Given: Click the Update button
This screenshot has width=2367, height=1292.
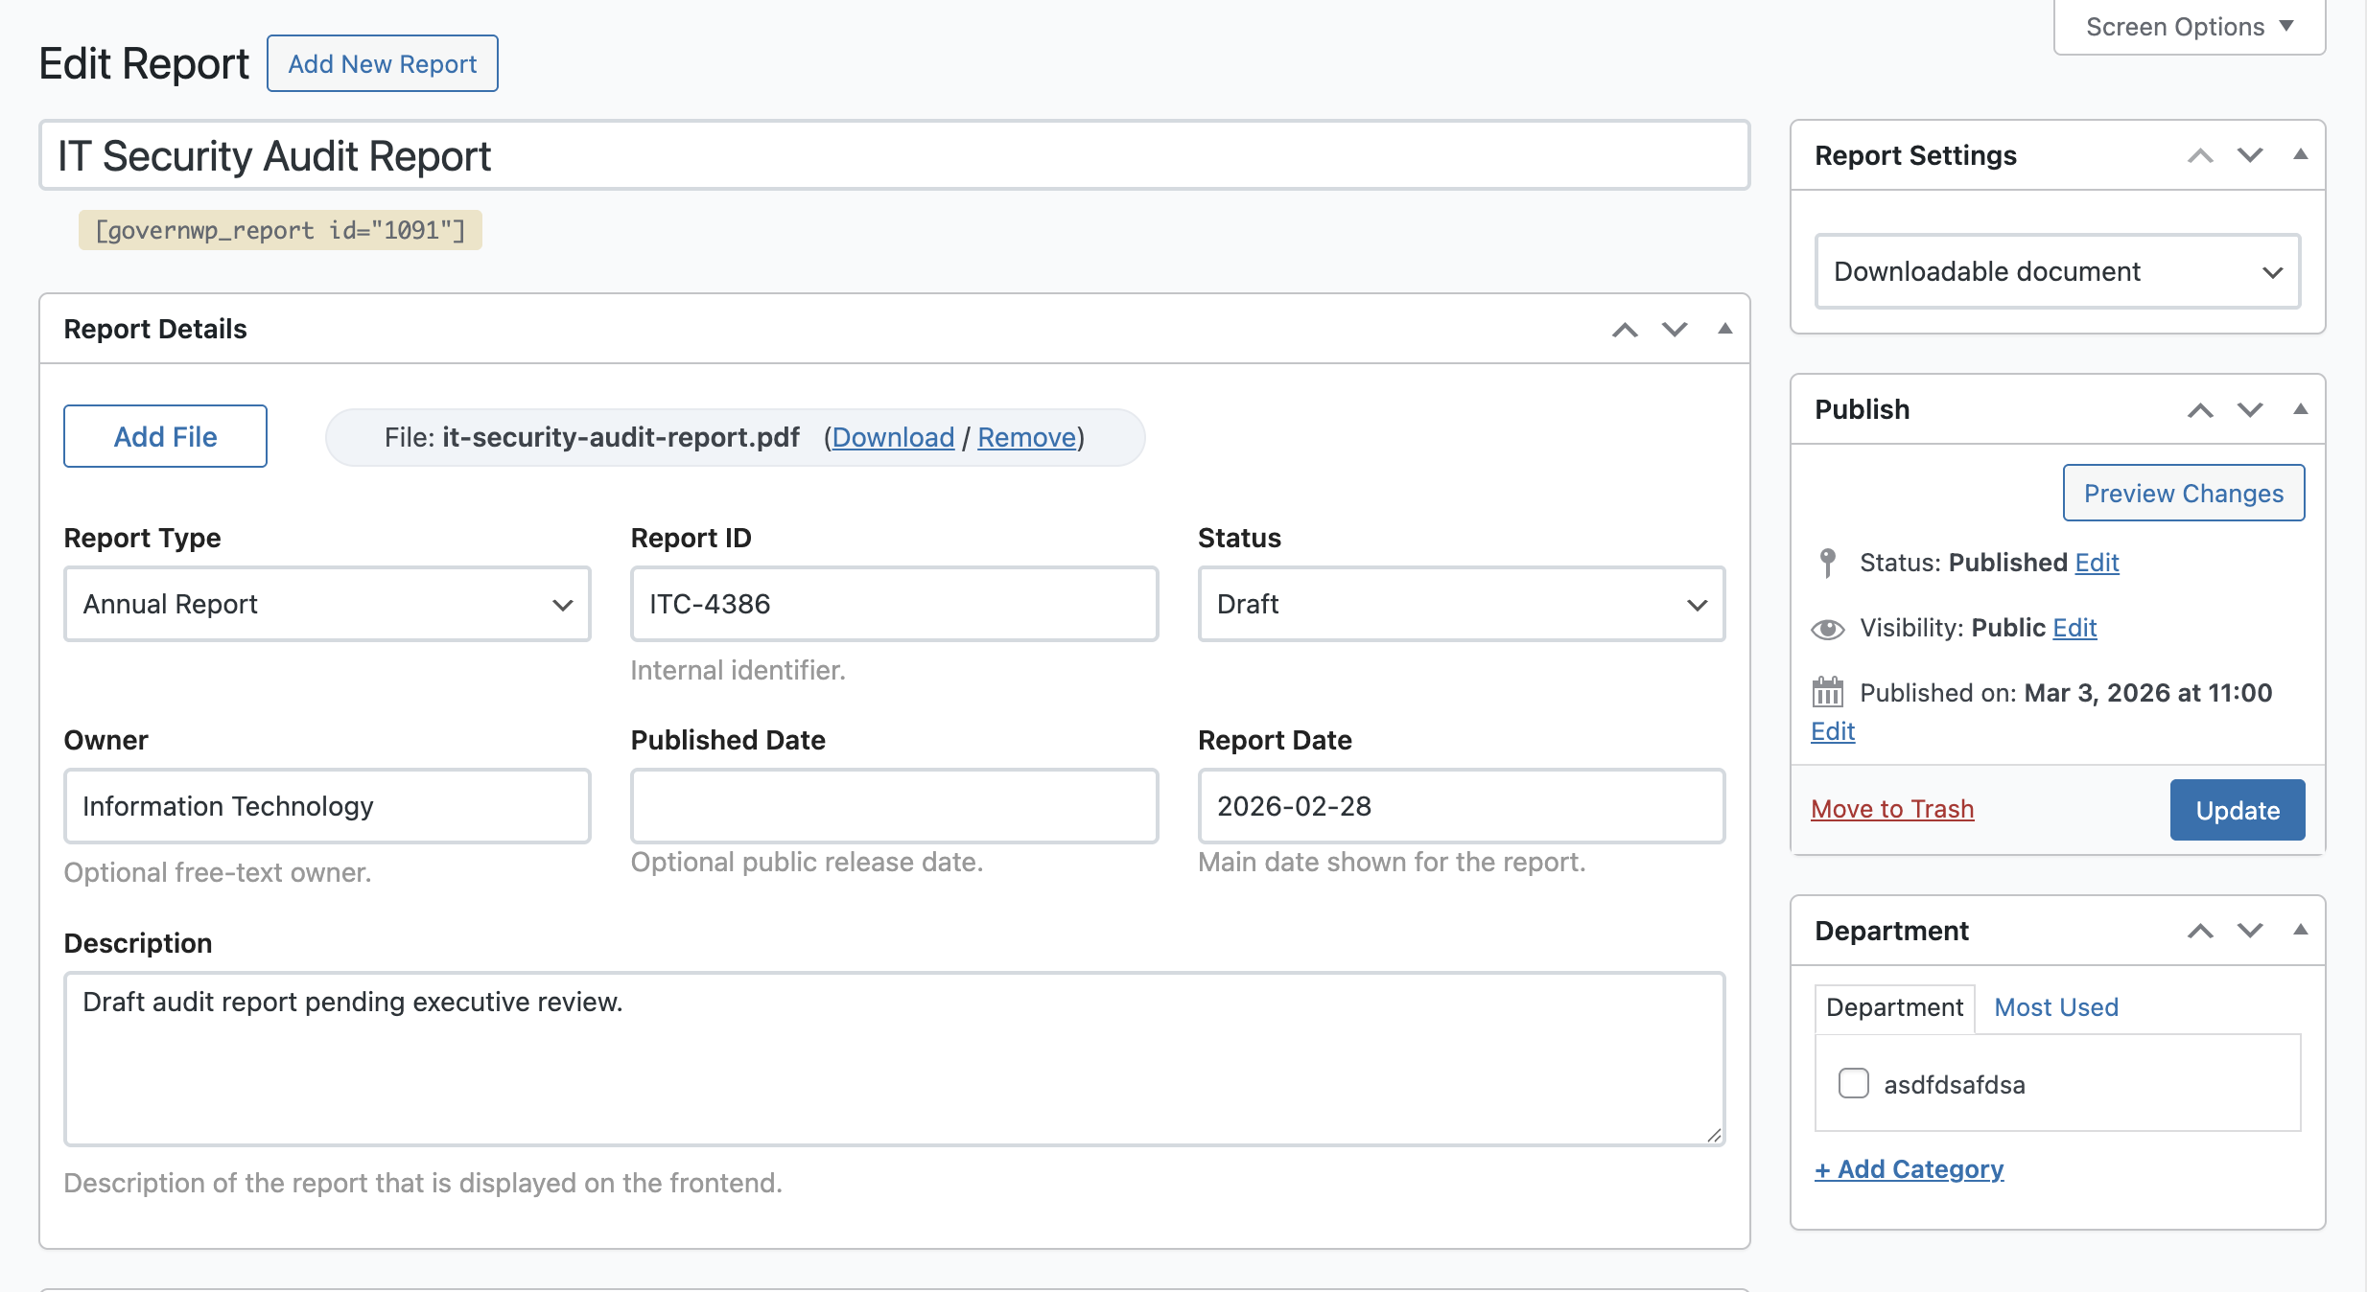Looking at the screenshot, I should click(x=2237, y=810).
